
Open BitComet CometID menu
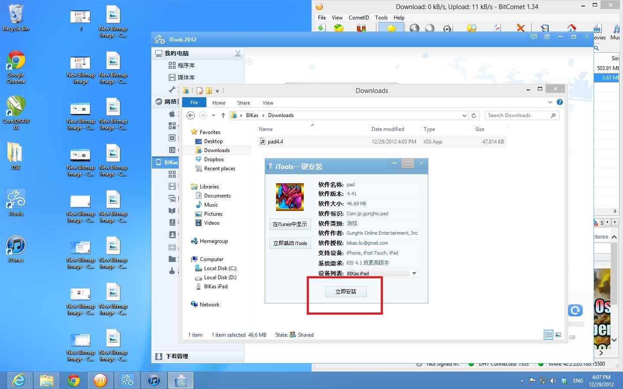tap(359, 18)
